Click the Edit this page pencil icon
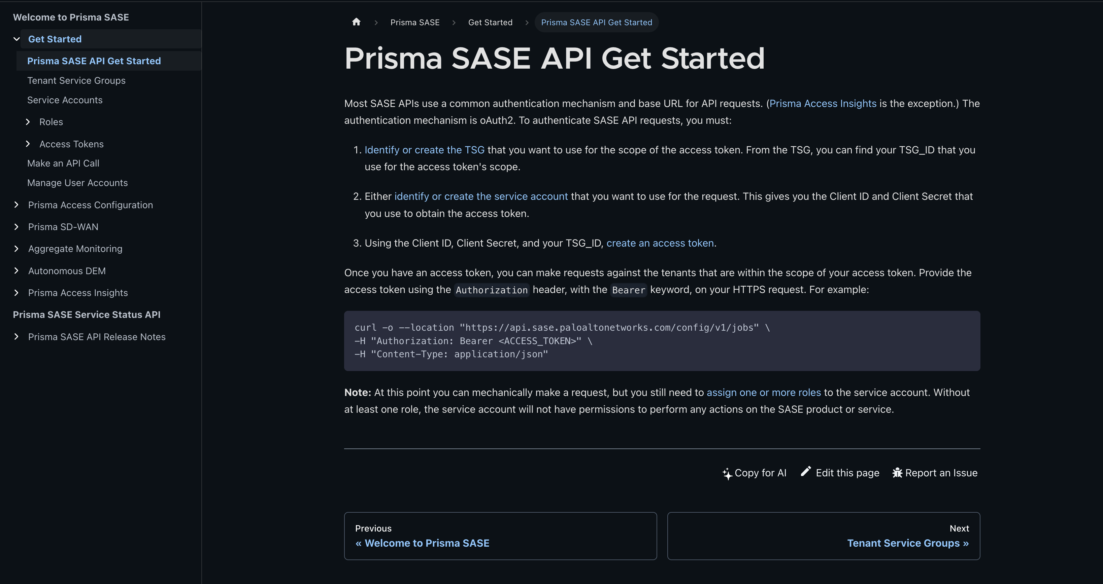 click(x=806, y=472)
